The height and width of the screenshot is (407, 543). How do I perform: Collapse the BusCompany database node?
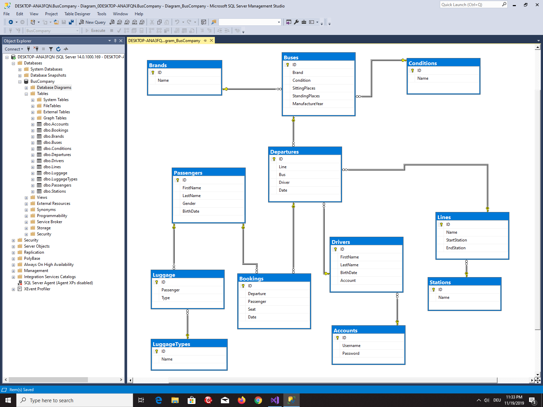click(x=20, y=81)
